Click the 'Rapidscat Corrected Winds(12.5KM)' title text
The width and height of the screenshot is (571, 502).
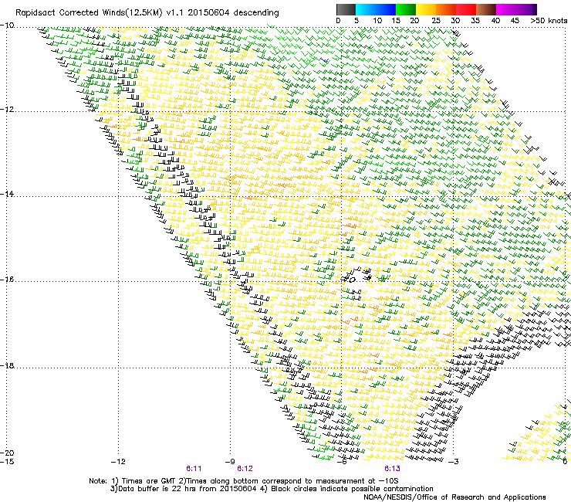click(89, 13)
